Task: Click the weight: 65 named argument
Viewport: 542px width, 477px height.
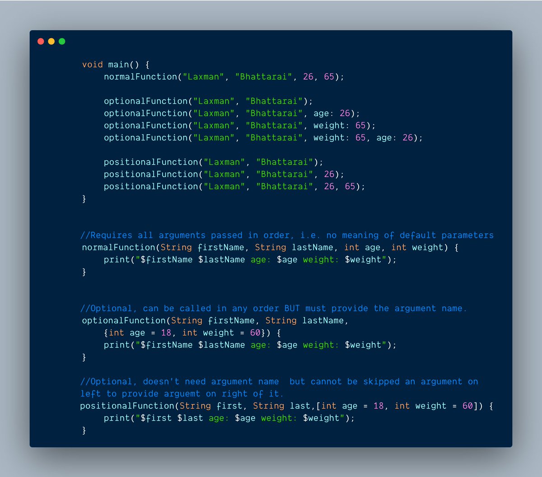Action: [339, 125]
